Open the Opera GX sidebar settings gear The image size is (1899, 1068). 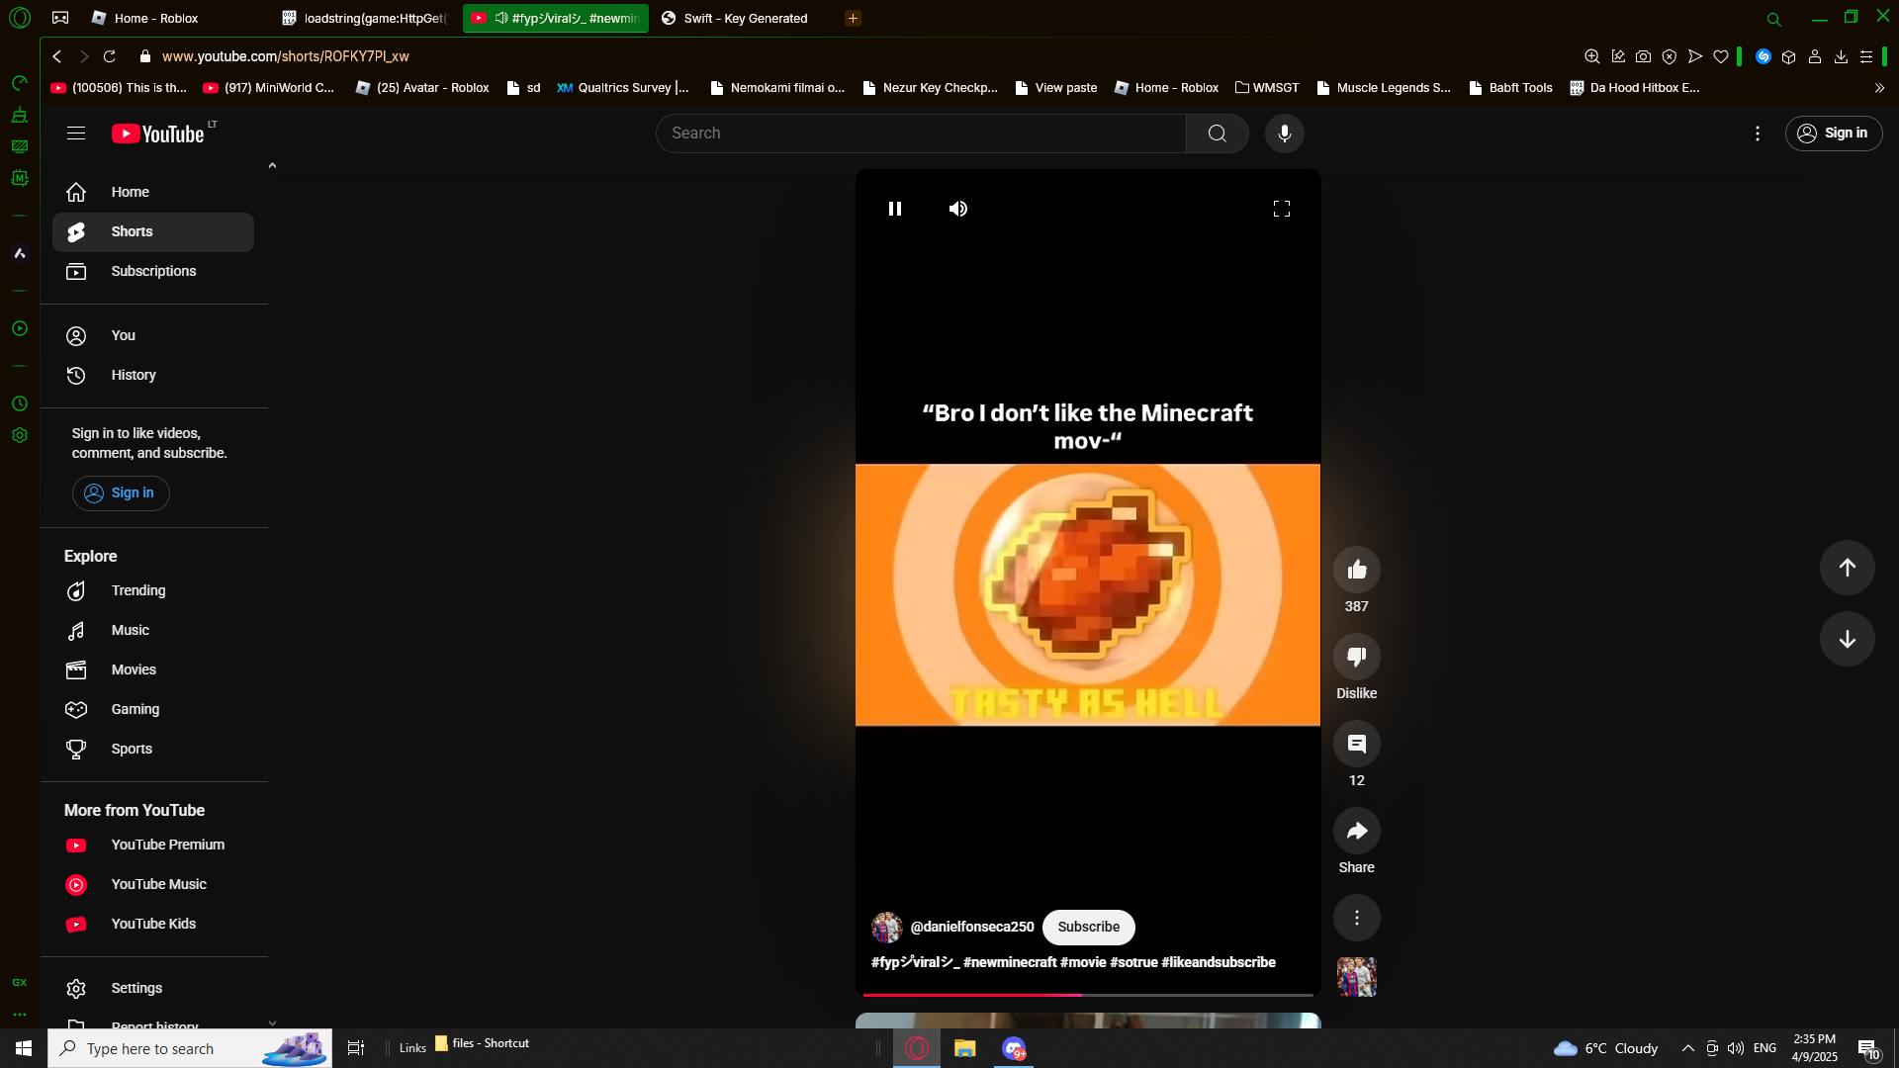pos(20,436)
